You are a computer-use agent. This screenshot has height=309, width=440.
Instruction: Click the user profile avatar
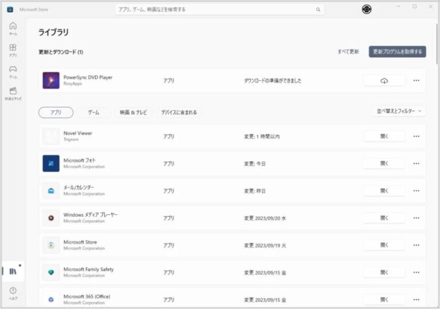(367, 9)
